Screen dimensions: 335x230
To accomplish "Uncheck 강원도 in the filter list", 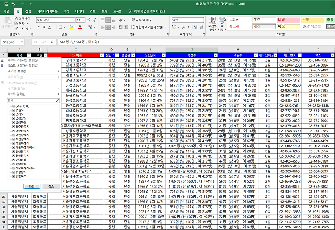I will pos(13,110).
